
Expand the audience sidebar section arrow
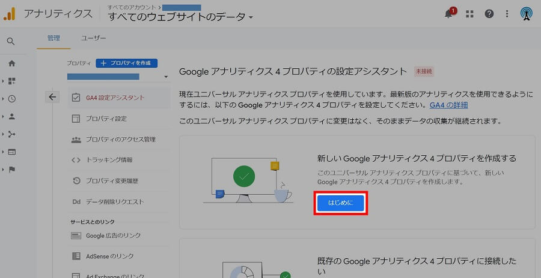tap(3, 117)
